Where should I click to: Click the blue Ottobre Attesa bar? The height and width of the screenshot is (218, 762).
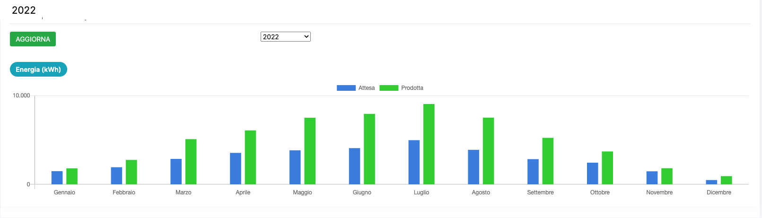(592, 174)
